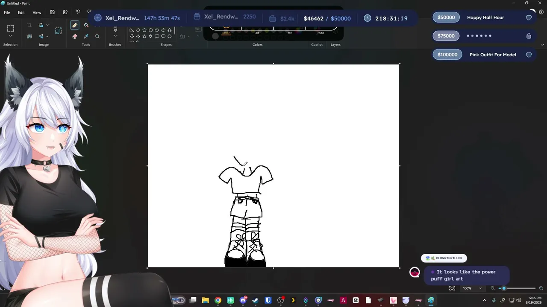Click the lock on the $75000 goal

click(x=529, y=36)
